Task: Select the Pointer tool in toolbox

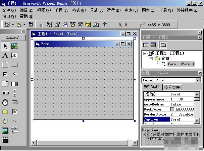Action: click(x=5, y=46)
